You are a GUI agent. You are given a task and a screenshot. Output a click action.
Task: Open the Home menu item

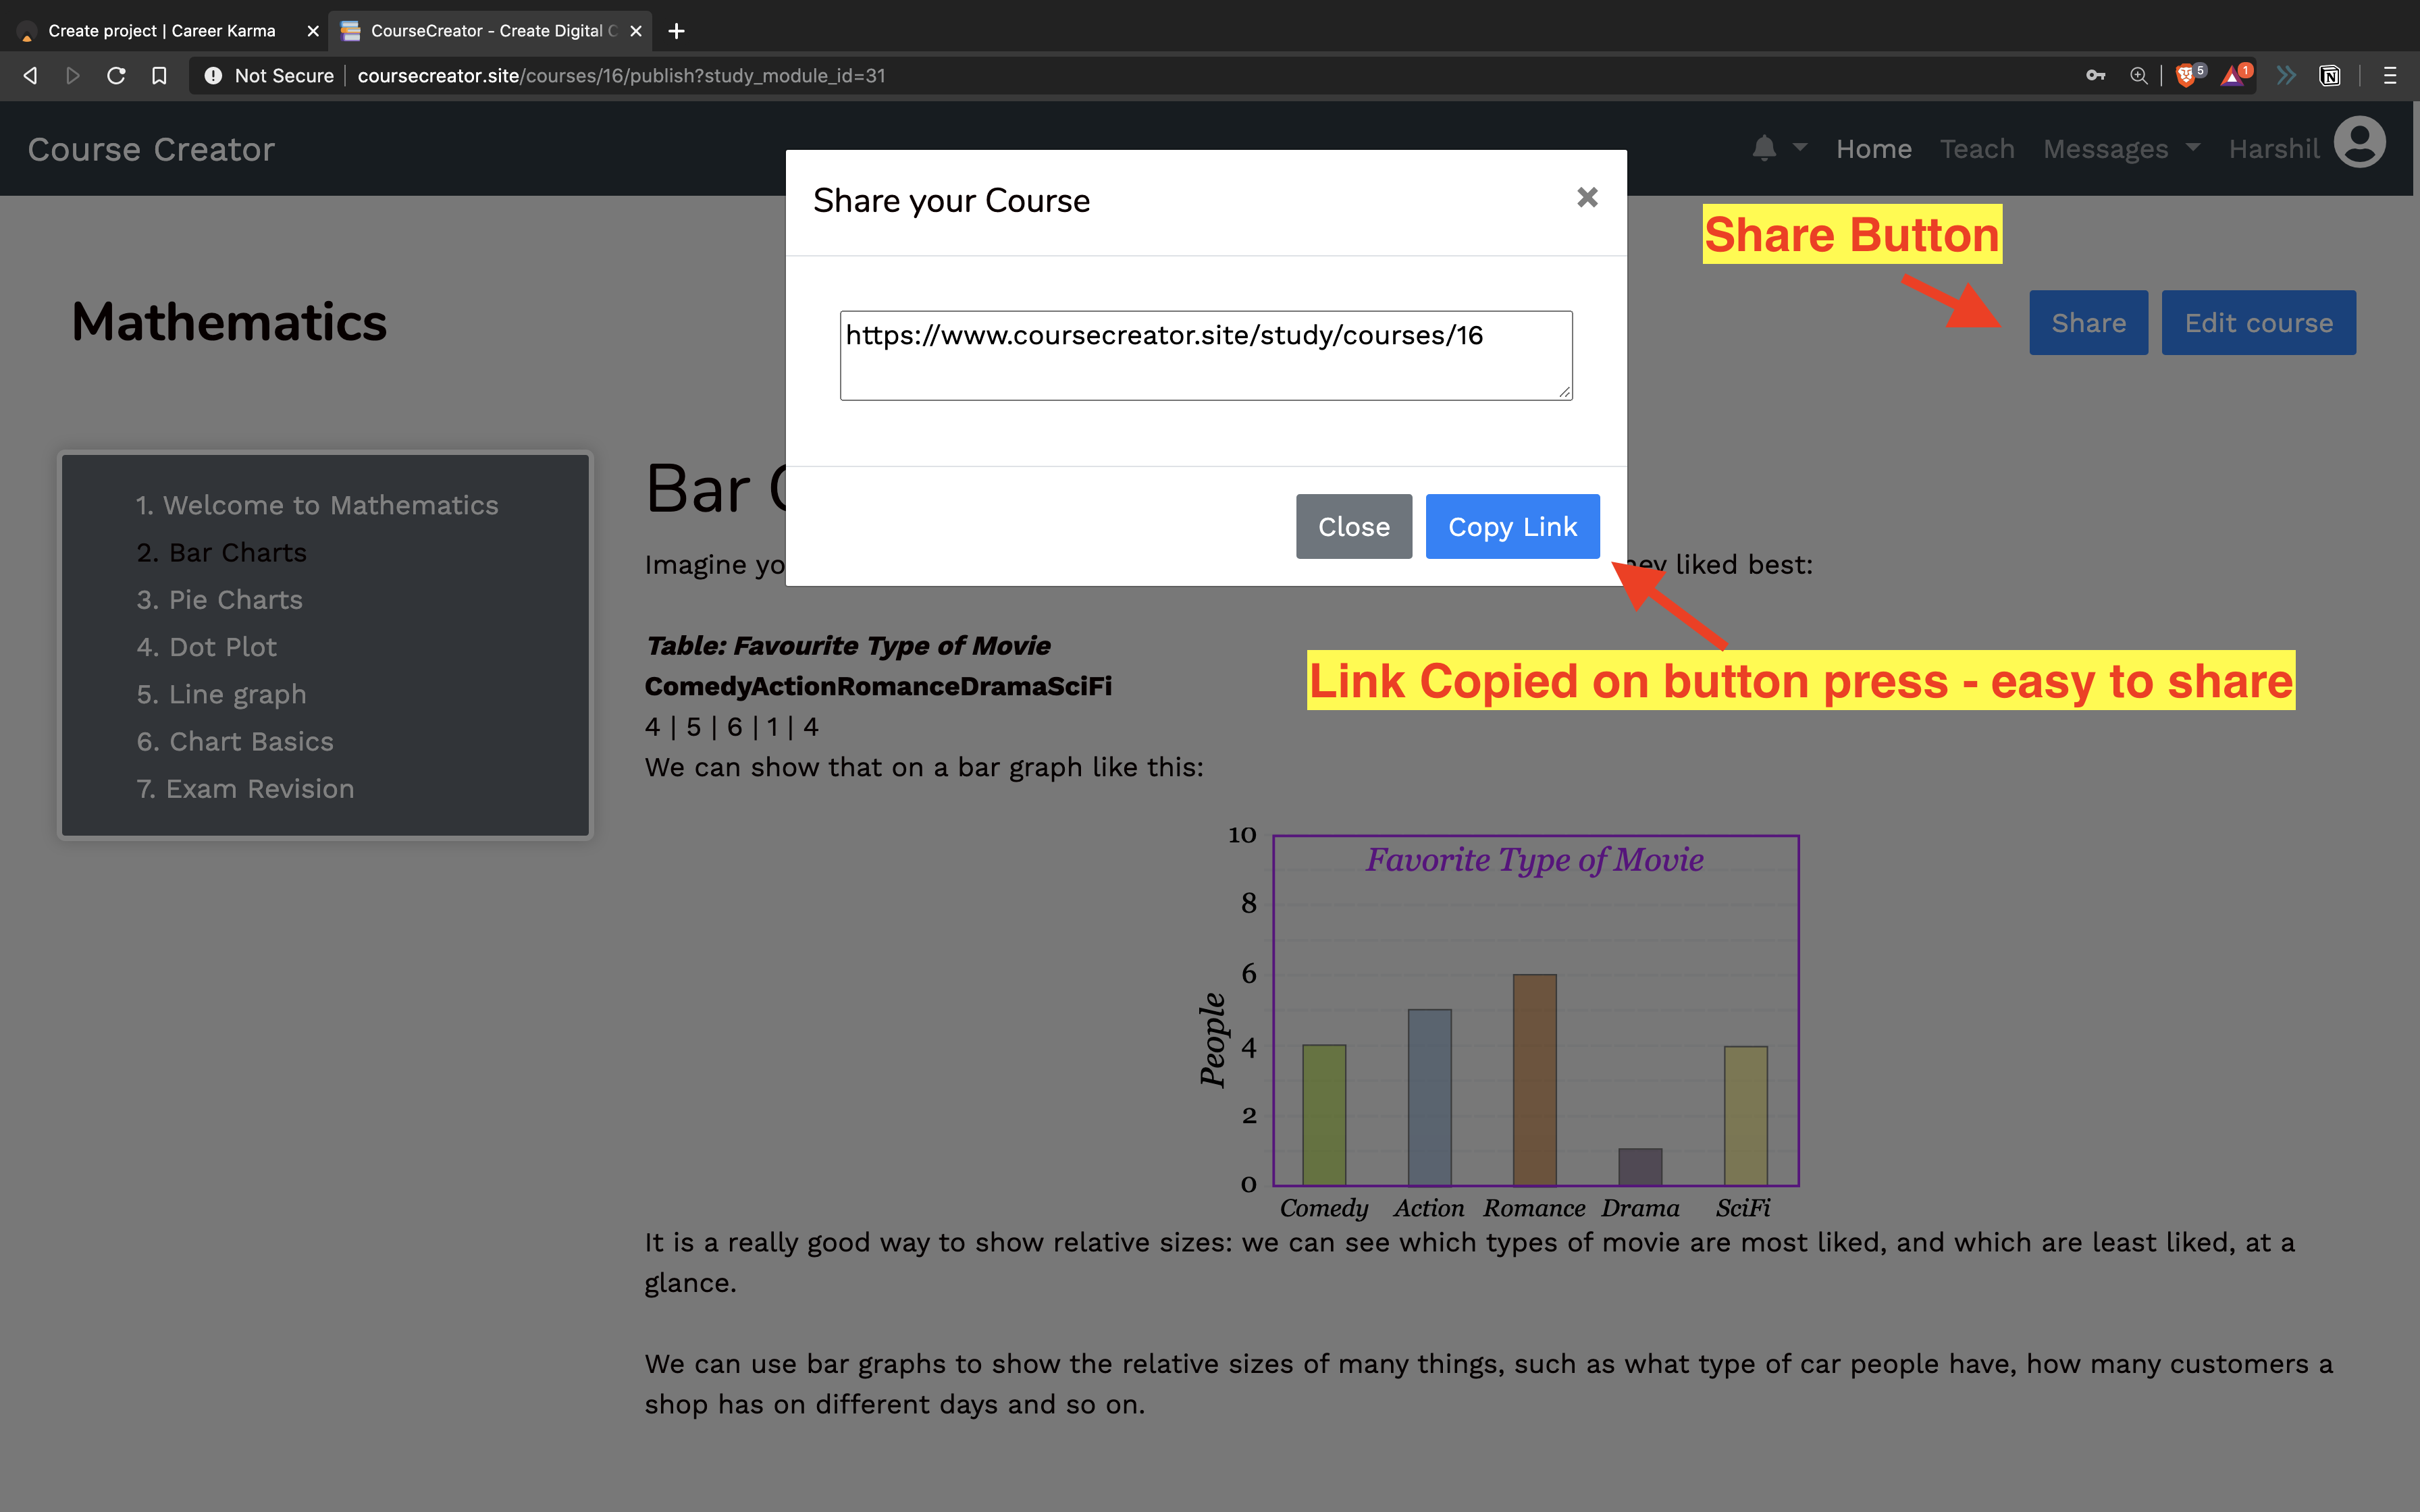click(x=1873, y=149)
